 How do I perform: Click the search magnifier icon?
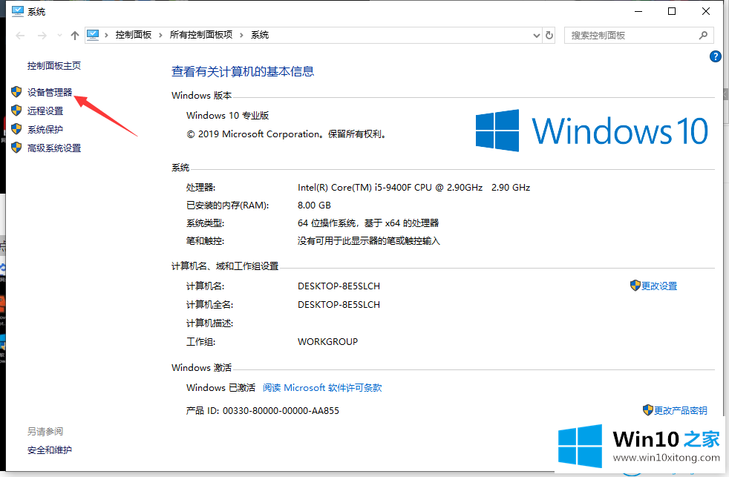(704, 35)
